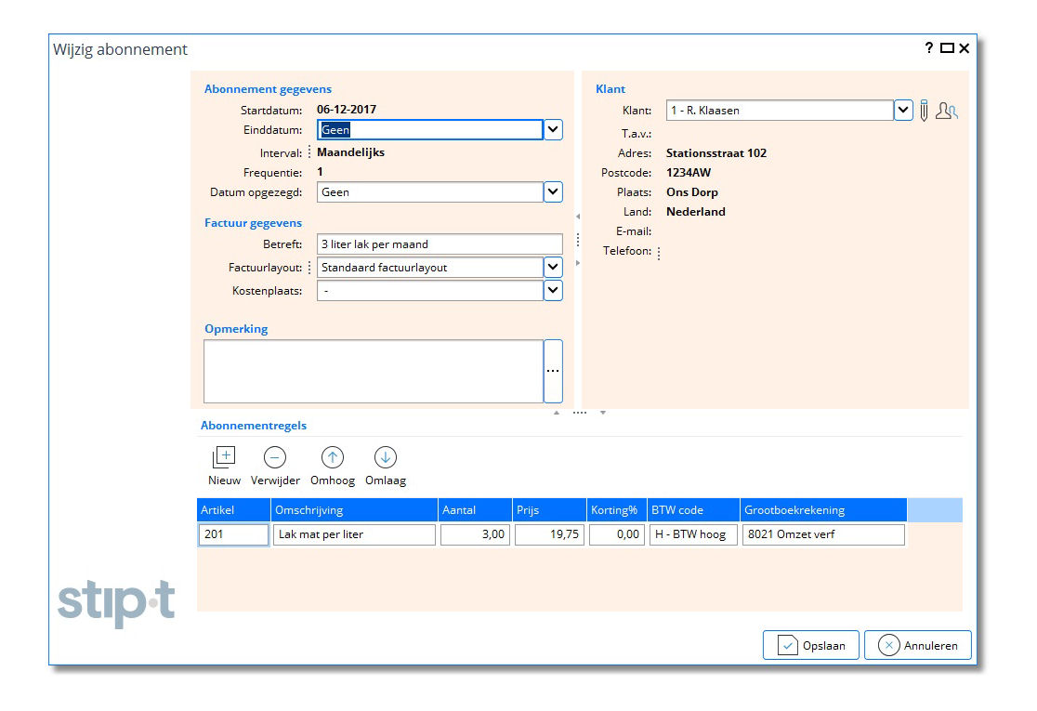Click the help question mark icon

pyautogui.click(x=928, y=48)
